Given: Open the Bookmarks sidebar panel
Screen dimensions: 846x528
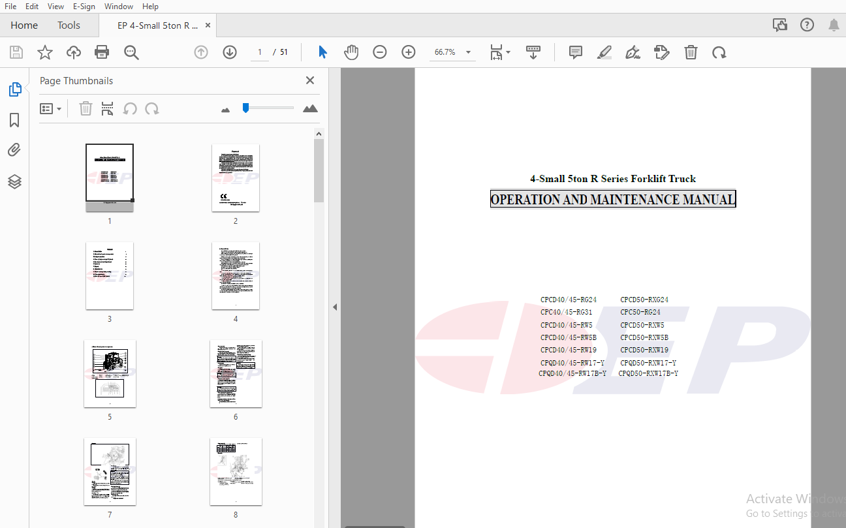Looking at the screenshot, I should (x=14, y=120).
